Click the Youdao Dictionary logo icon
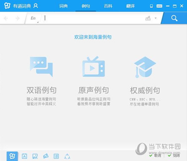The width and height of the screenshot is (187, 161). click(8, 6)
